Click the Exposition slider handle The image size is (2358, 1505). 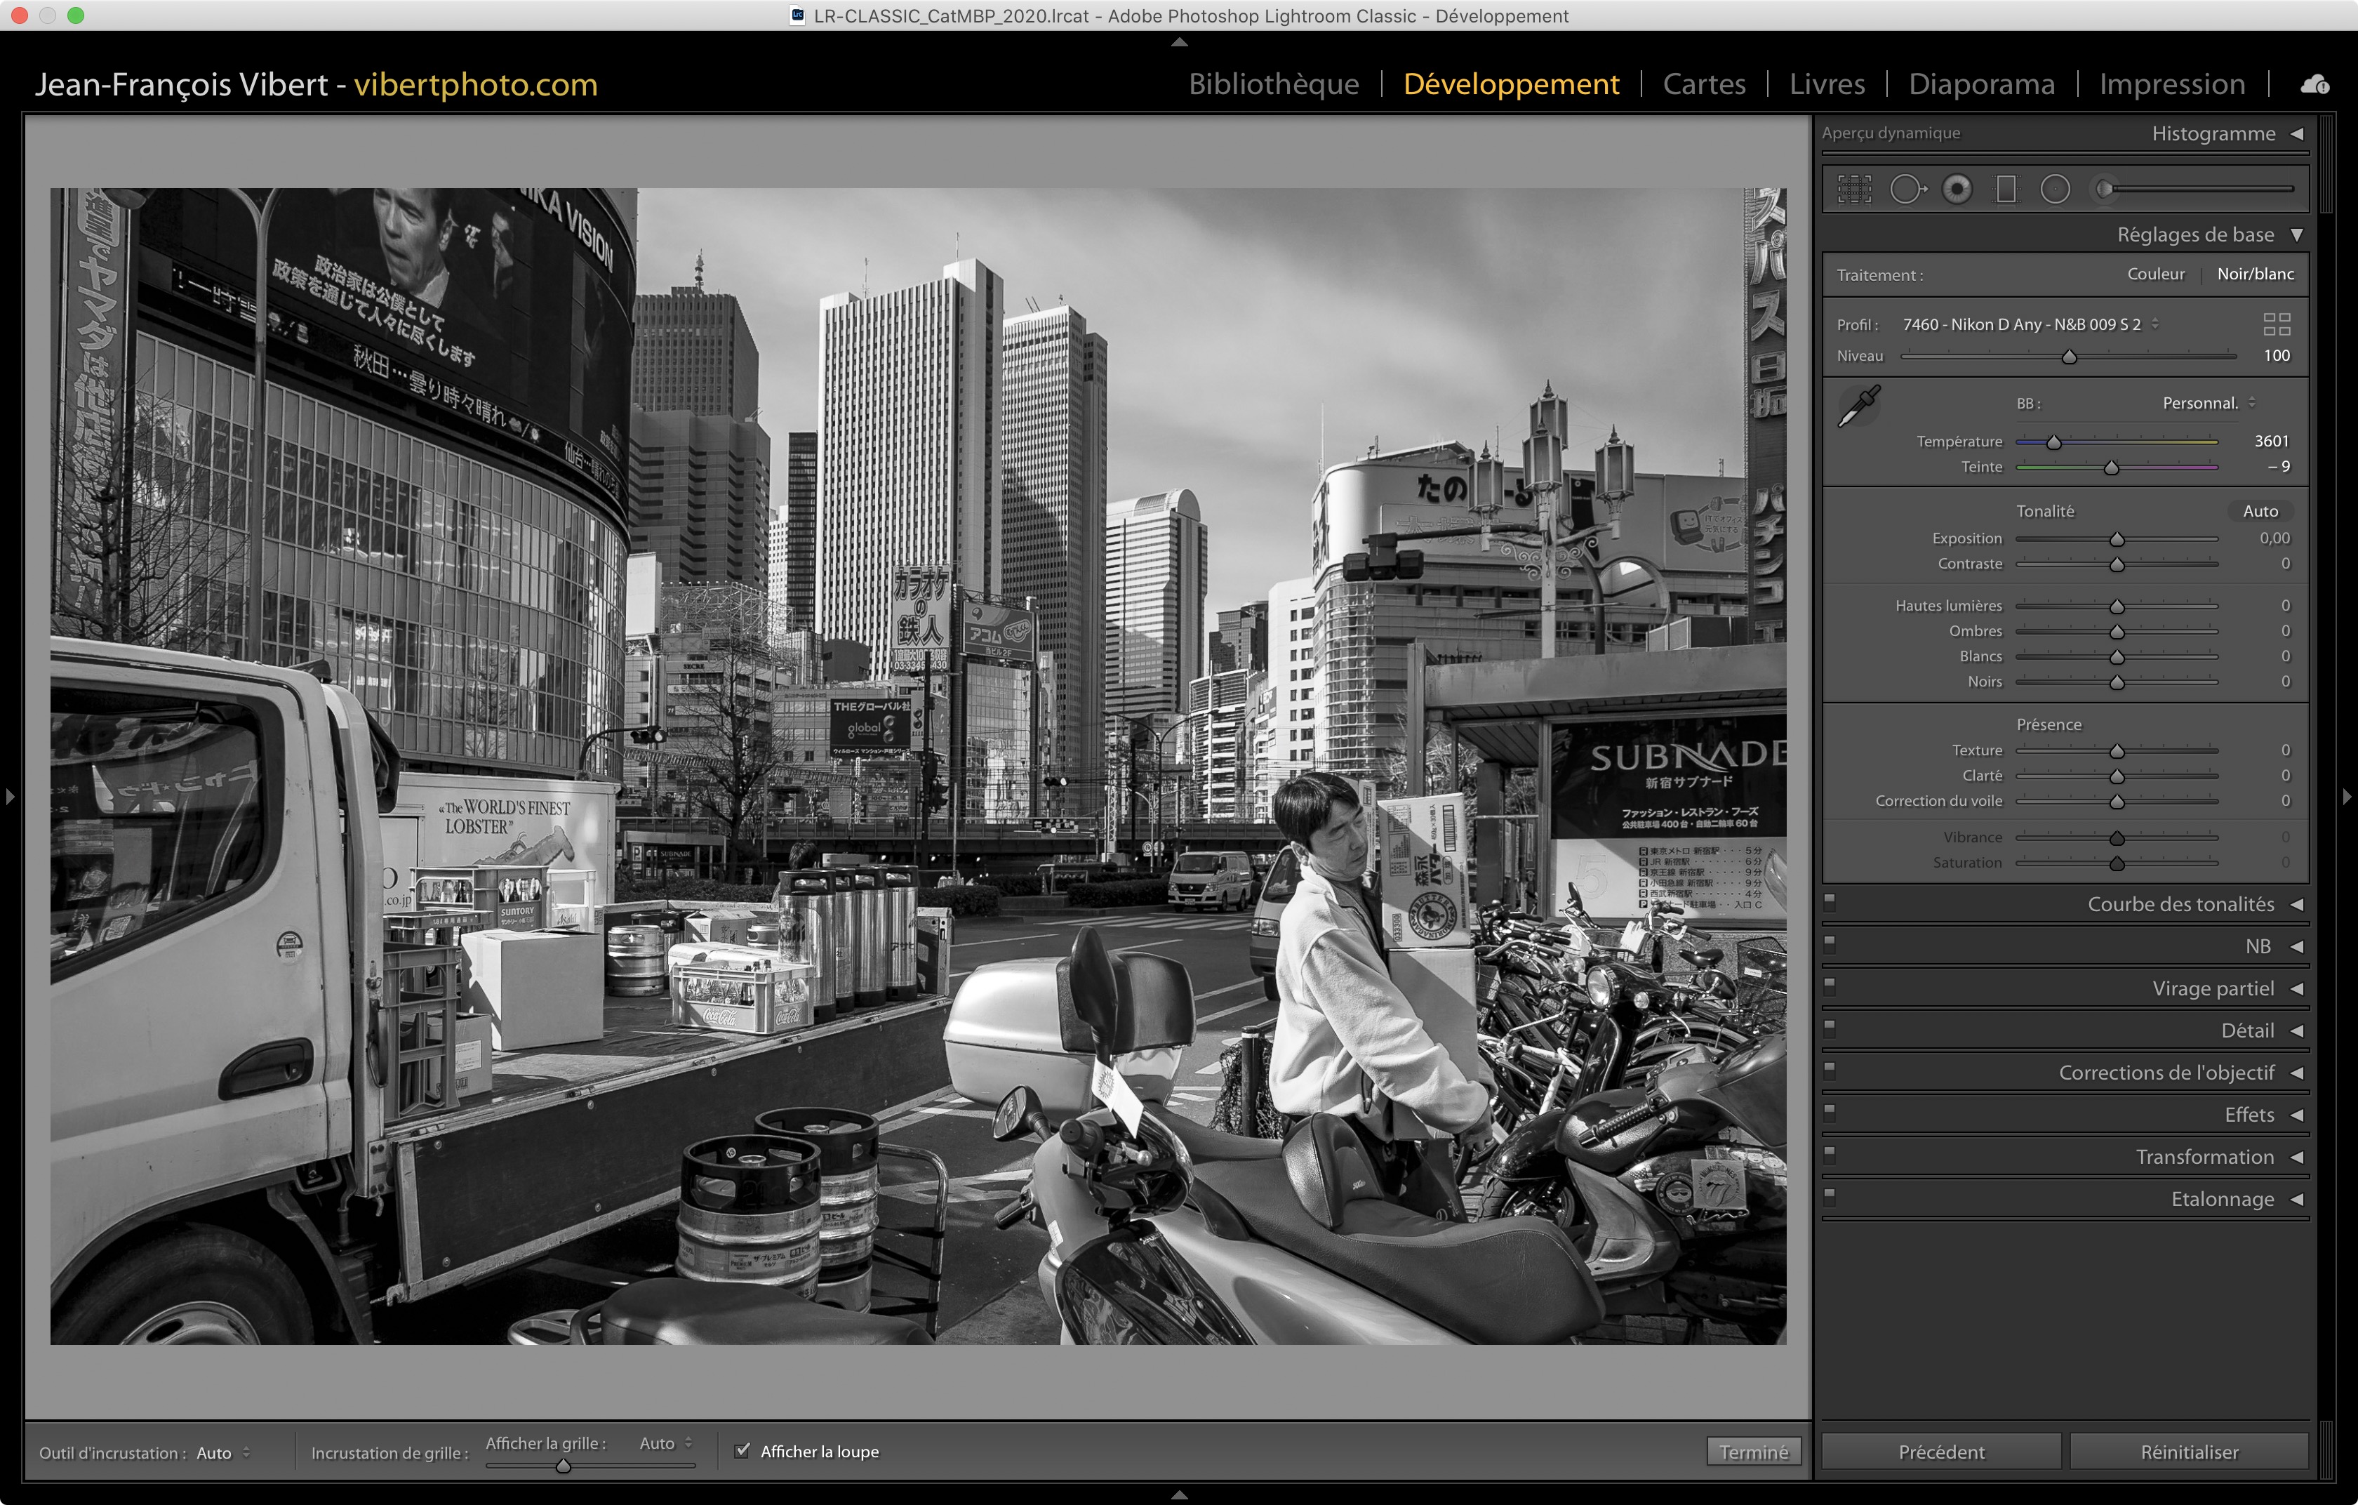coord(2116,540)
